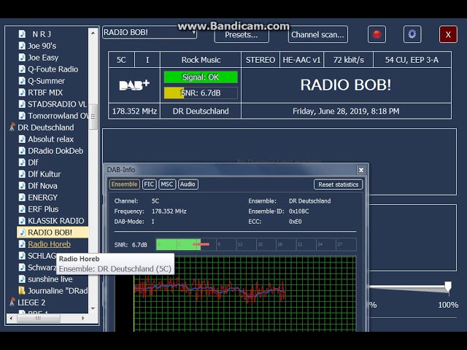
Task: Open the Presets... dialog
Action: click(x=242, y=35)
